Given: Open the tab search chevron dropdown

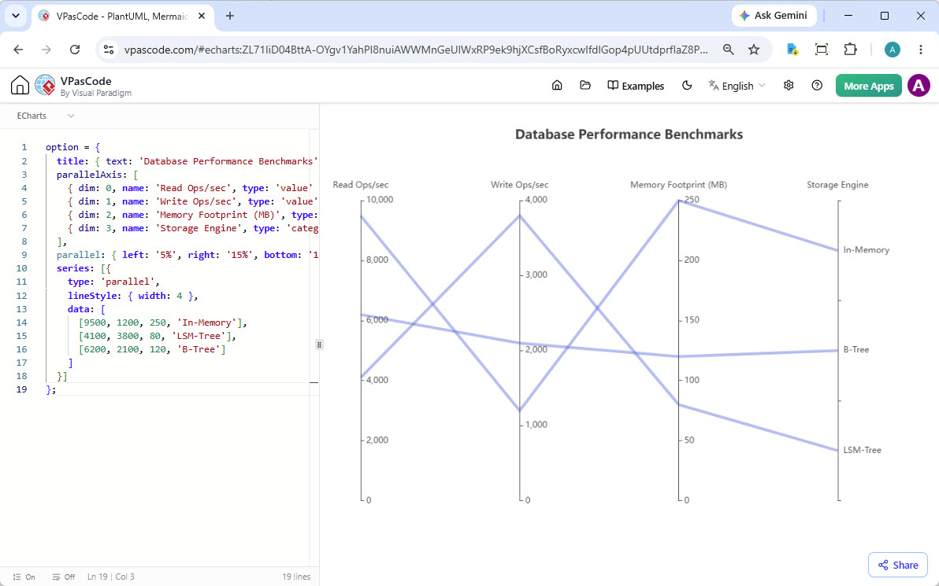Looking at the screenshot, I should [16, 17].
